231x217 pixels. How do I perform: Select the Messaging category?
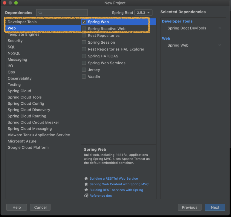[43, 59]
